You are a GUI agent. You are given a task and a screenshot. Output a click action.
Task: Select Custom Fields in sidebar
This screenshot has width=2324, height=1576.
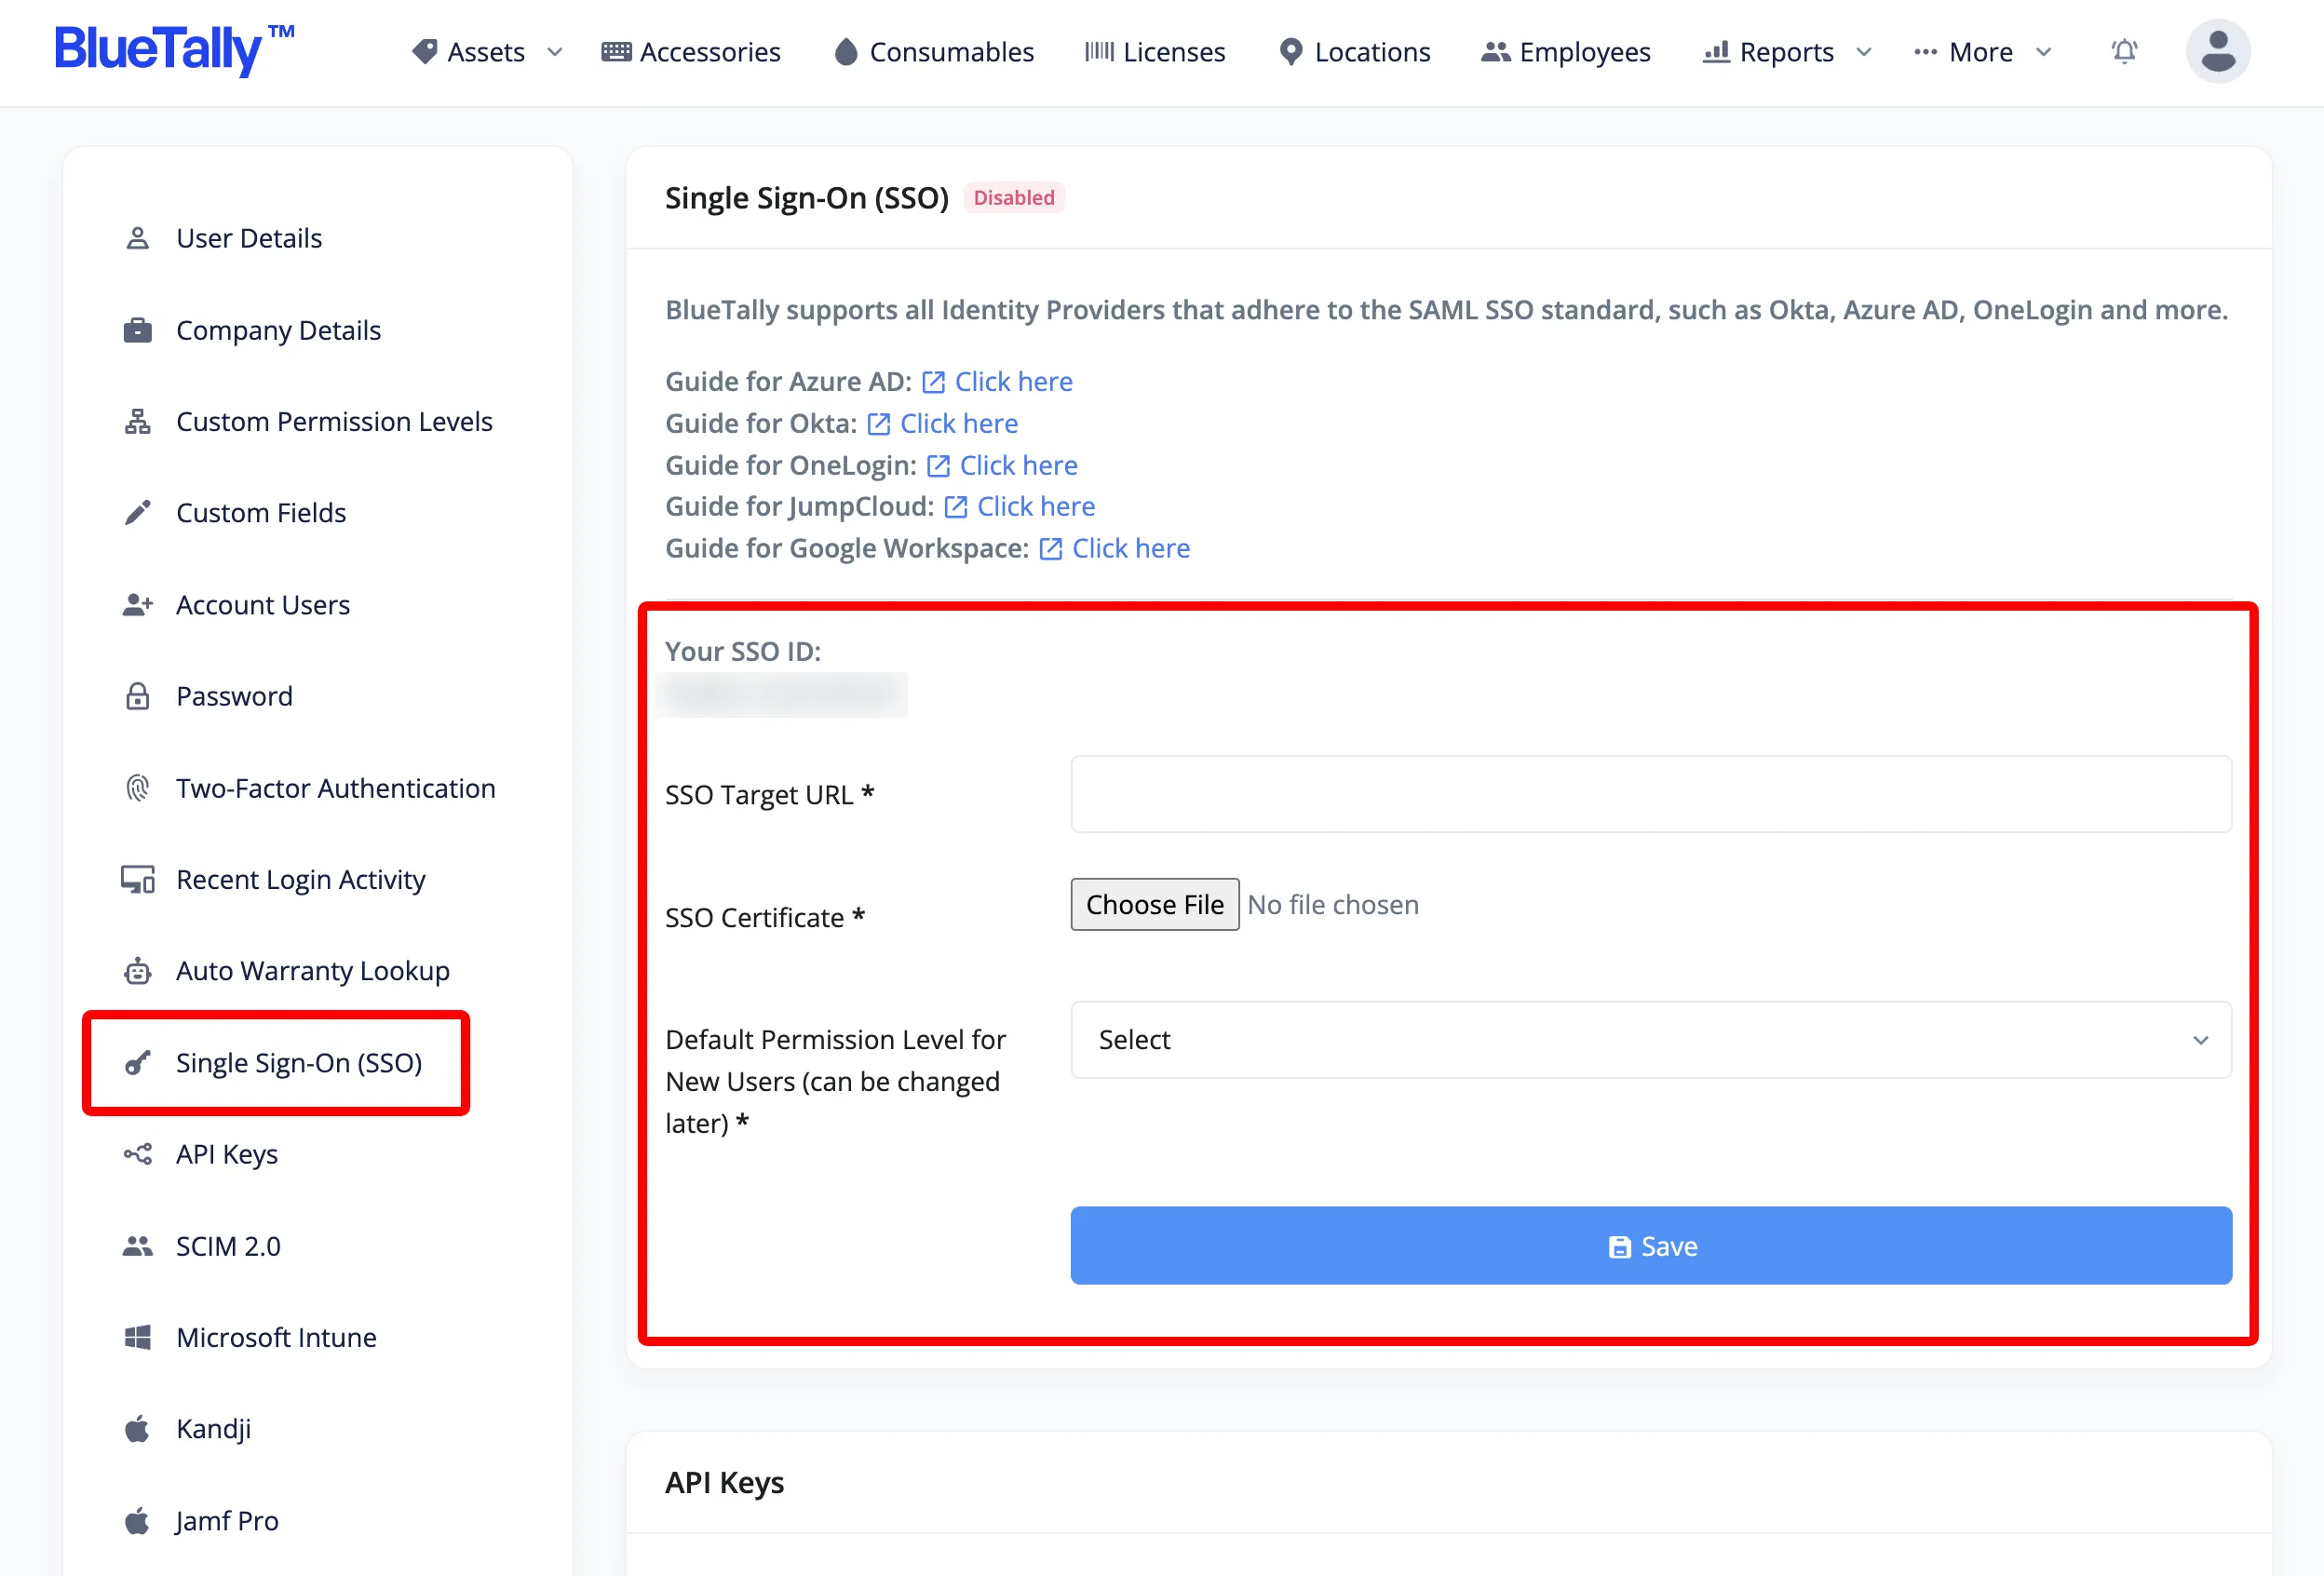[261, 513]
